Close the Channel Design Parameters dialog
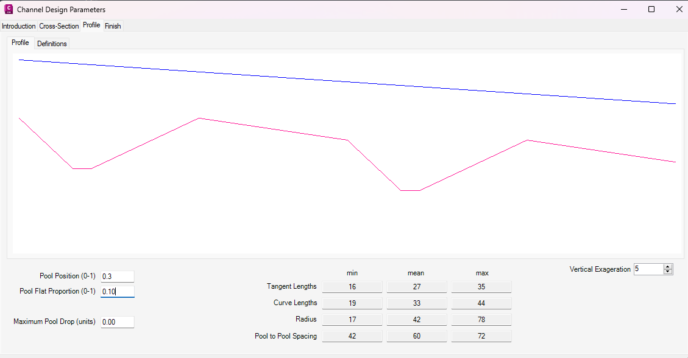The width and height of the screenshot is (688, 358). pos(679,9)
